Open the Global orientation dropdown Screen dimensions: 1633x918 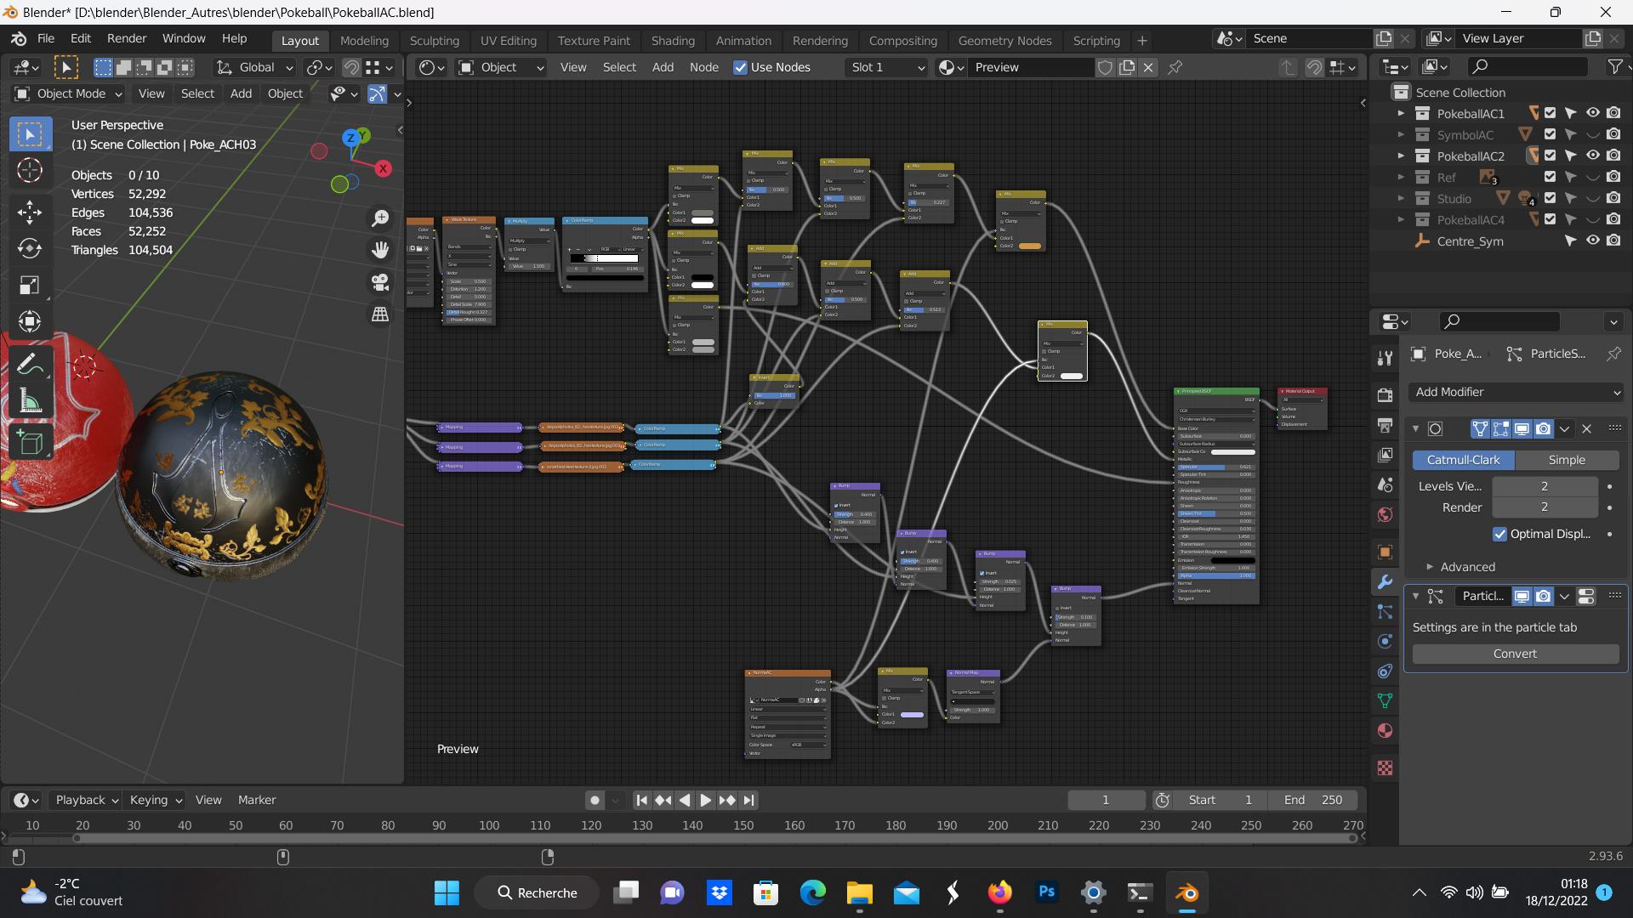254,67
